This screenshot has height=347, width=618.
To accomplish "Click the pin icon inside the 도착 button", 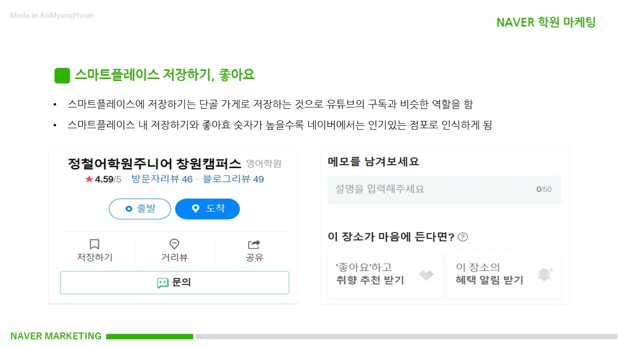I will point(195,209).
